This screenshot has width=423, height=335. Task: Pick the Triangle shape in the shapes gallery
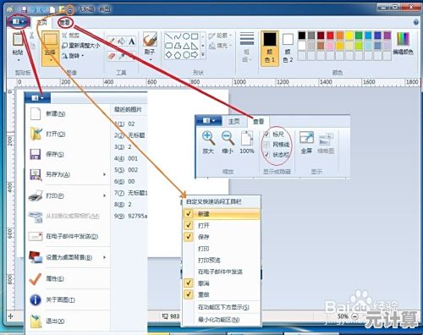pyautogui.click(x=186, y=46)
